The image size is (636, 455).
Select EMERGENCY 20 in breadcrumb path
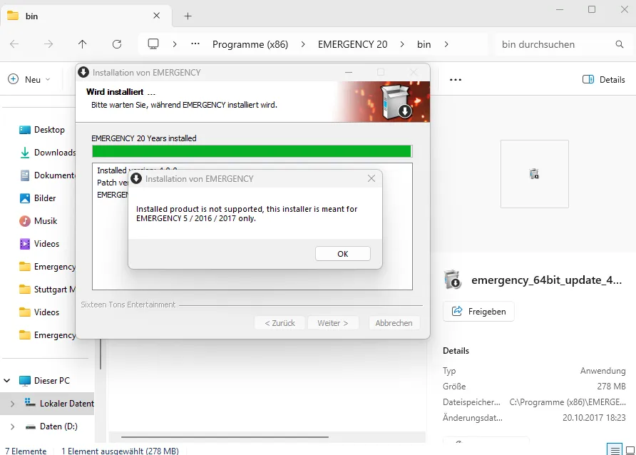[x=352, y=44]
